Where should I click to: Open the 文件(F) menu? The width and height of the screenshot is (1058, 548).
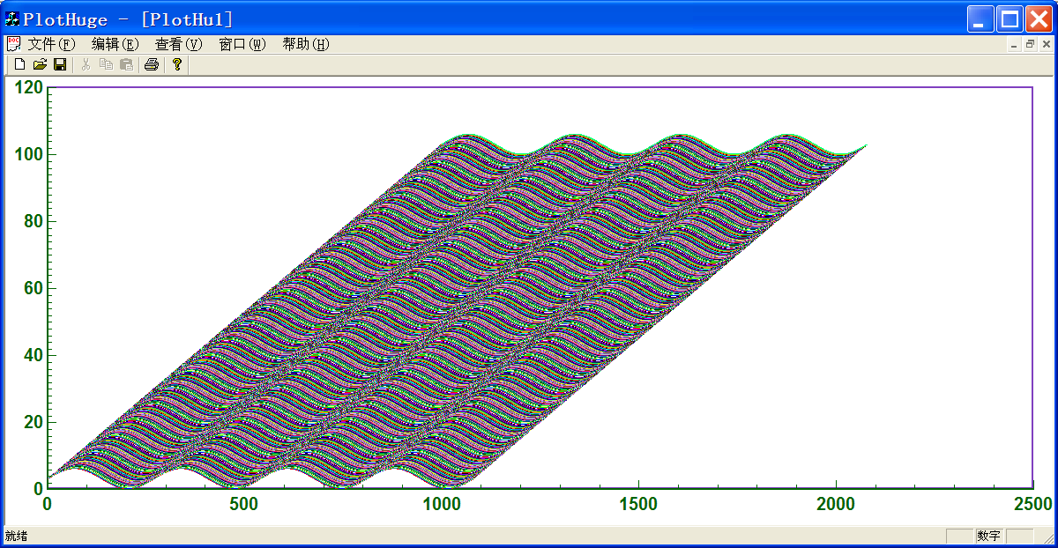51,44
